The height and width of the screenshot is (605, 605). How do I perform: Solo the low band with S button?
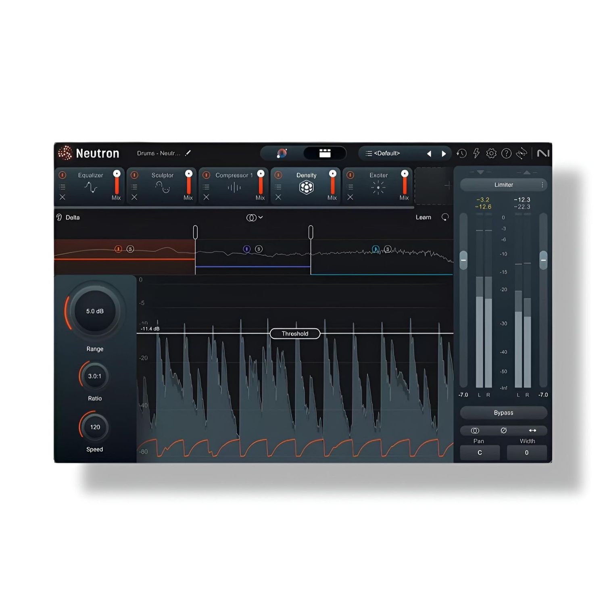pyautogui.click(x=130, y=249)
